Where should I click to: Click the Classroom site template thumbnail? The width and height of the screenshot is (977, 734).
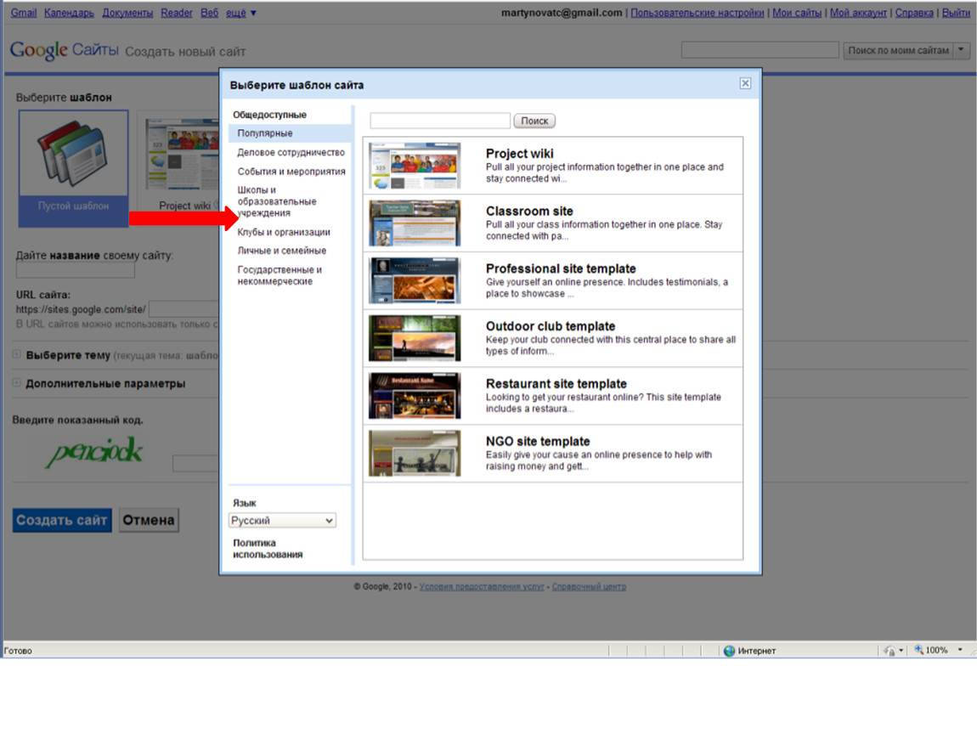(415, 223)
